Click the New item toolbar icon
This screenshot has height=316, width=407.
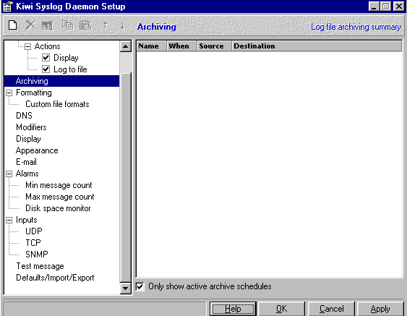(x=12, y=25)
